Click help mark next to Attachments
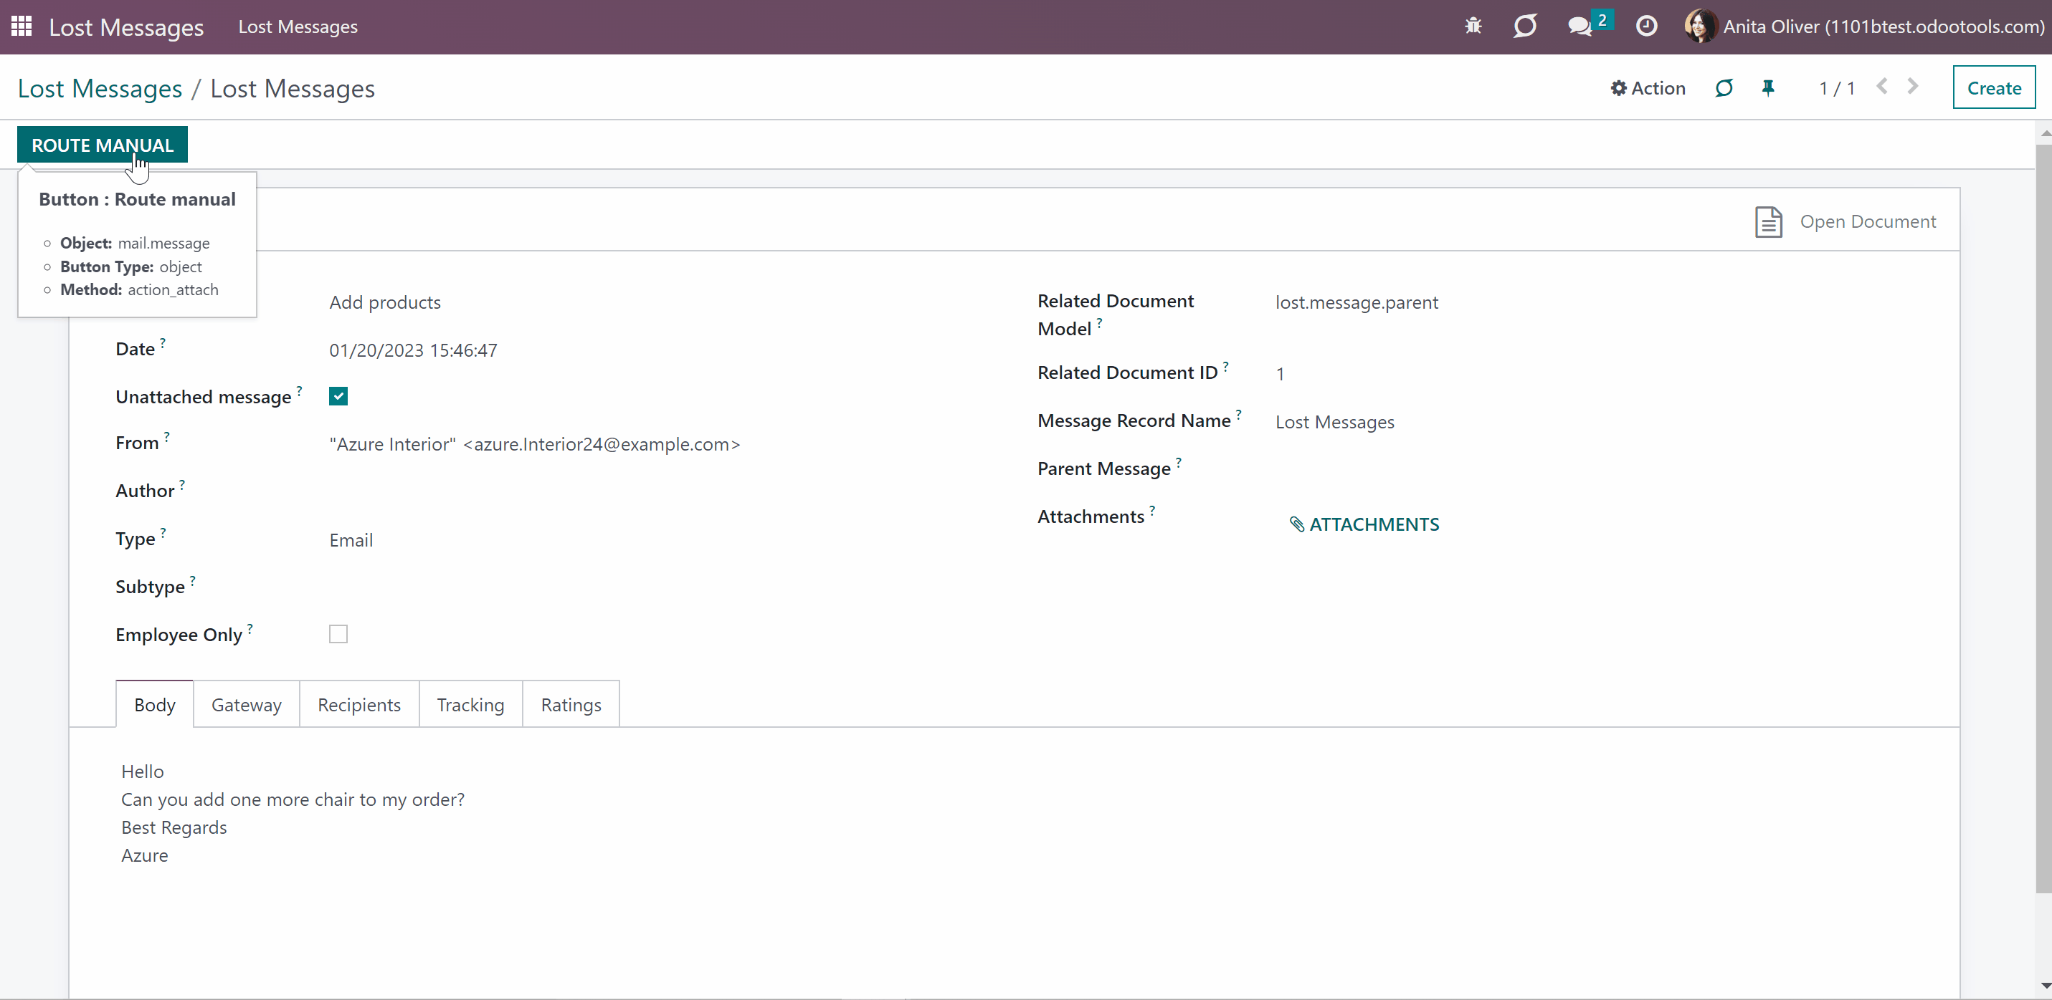This screenshot has width=2052, height=1000. 1152,509
